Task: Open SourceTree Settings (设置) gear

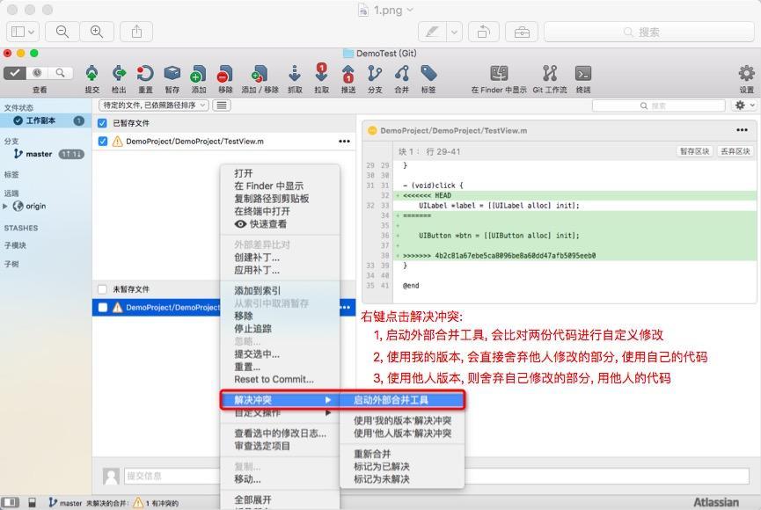Action: click(x=746, y=74)
